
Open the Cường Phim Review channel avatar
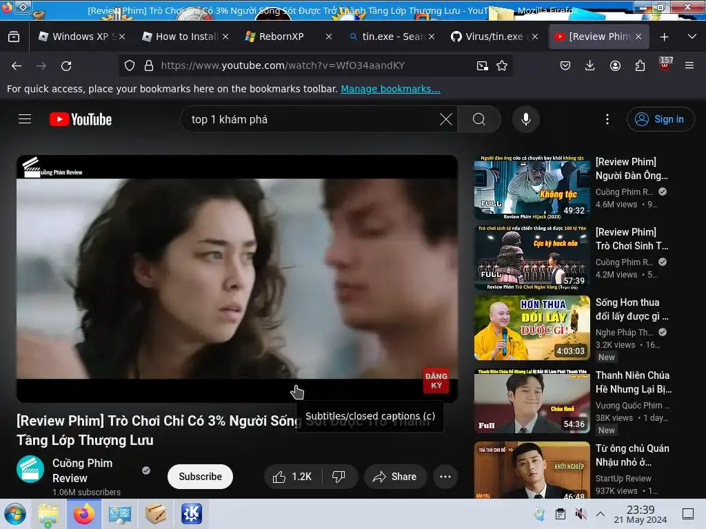point(30,469)
